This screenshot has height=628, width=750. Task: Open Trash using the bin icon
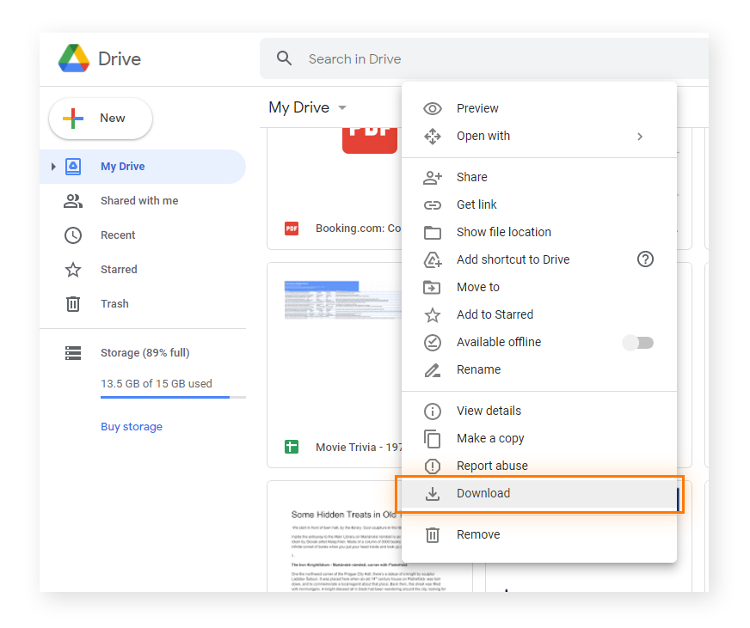pyautogui.click(x=73, y=303)
